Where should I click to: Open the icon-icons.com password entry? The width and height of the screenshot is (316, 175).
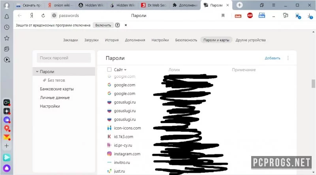(127, 128)
